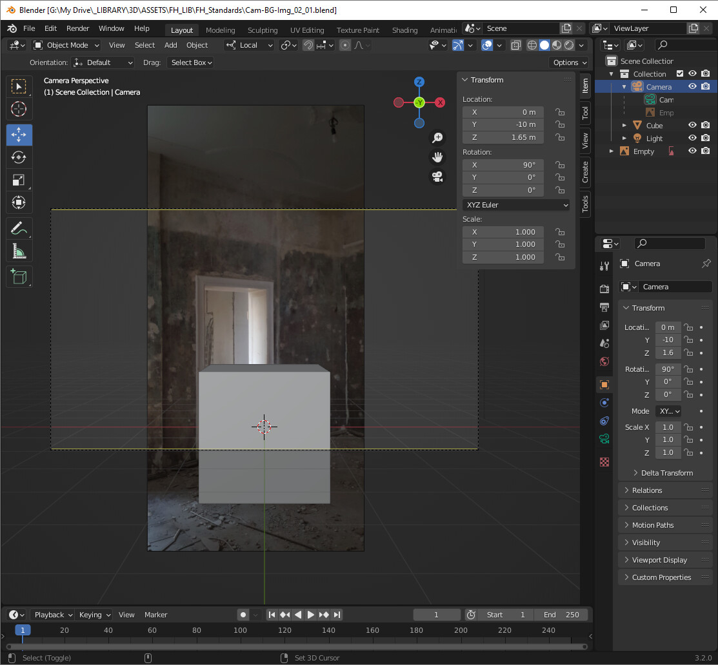This screenshot has height=665, width=718.
Task: Open the Camera data properties tab icon
Action: click(x=604, y=439)
